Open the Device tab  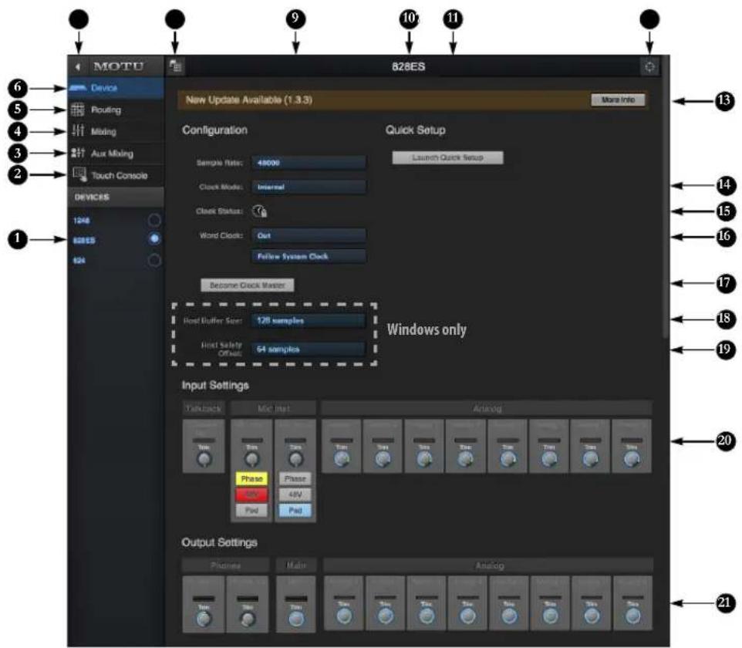pos(116,88)
